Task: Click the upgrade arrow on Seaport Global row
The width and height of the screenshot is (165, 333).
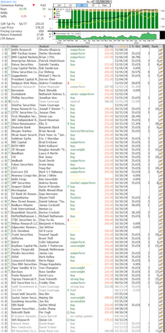Action: (68, 187)
